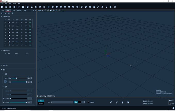This screenshot has height=111, width=175.
Task: Click the refresh icon in 3D view toolbar
Action: pos(62,11)
